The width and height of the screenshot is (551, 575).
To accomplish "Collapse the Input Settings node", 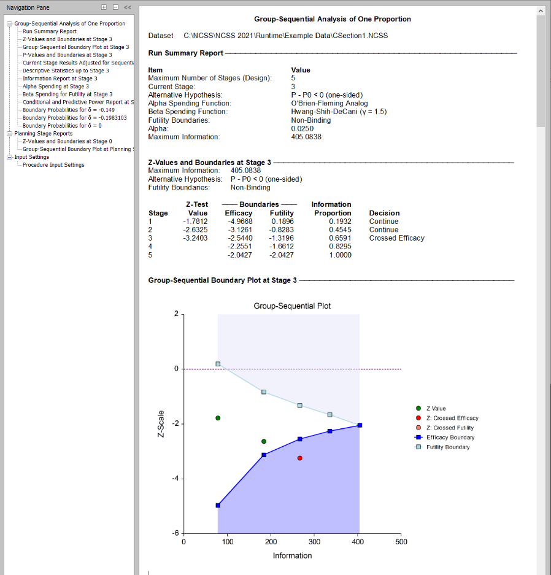I will click(x=10, y=157).
